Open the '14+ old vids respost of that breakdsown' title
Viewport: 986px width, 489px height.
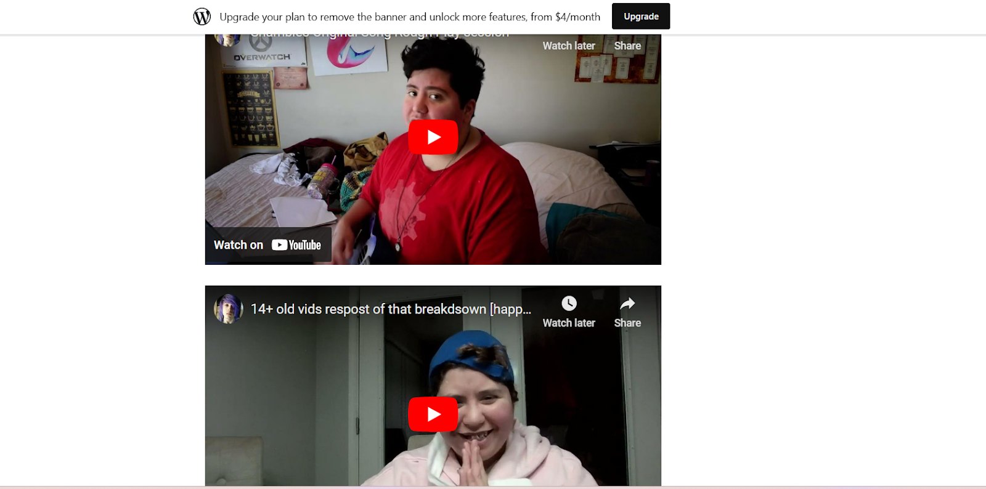pos(391,309)
